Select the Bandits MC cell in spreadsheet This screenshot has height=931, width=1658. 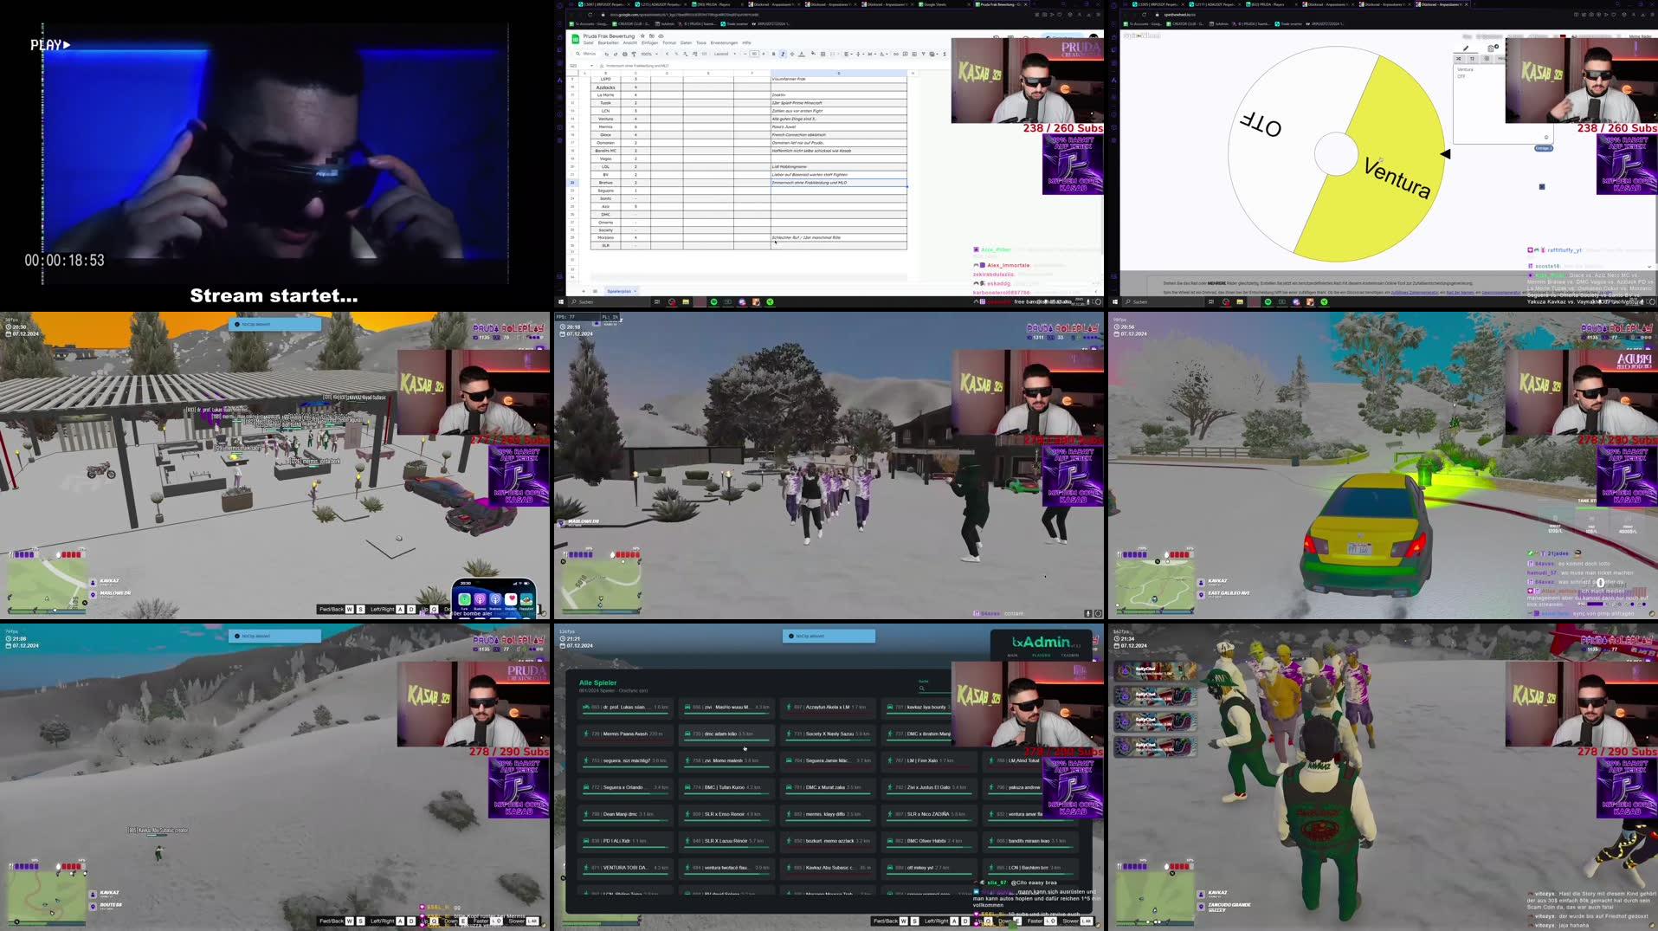point(605,151)
